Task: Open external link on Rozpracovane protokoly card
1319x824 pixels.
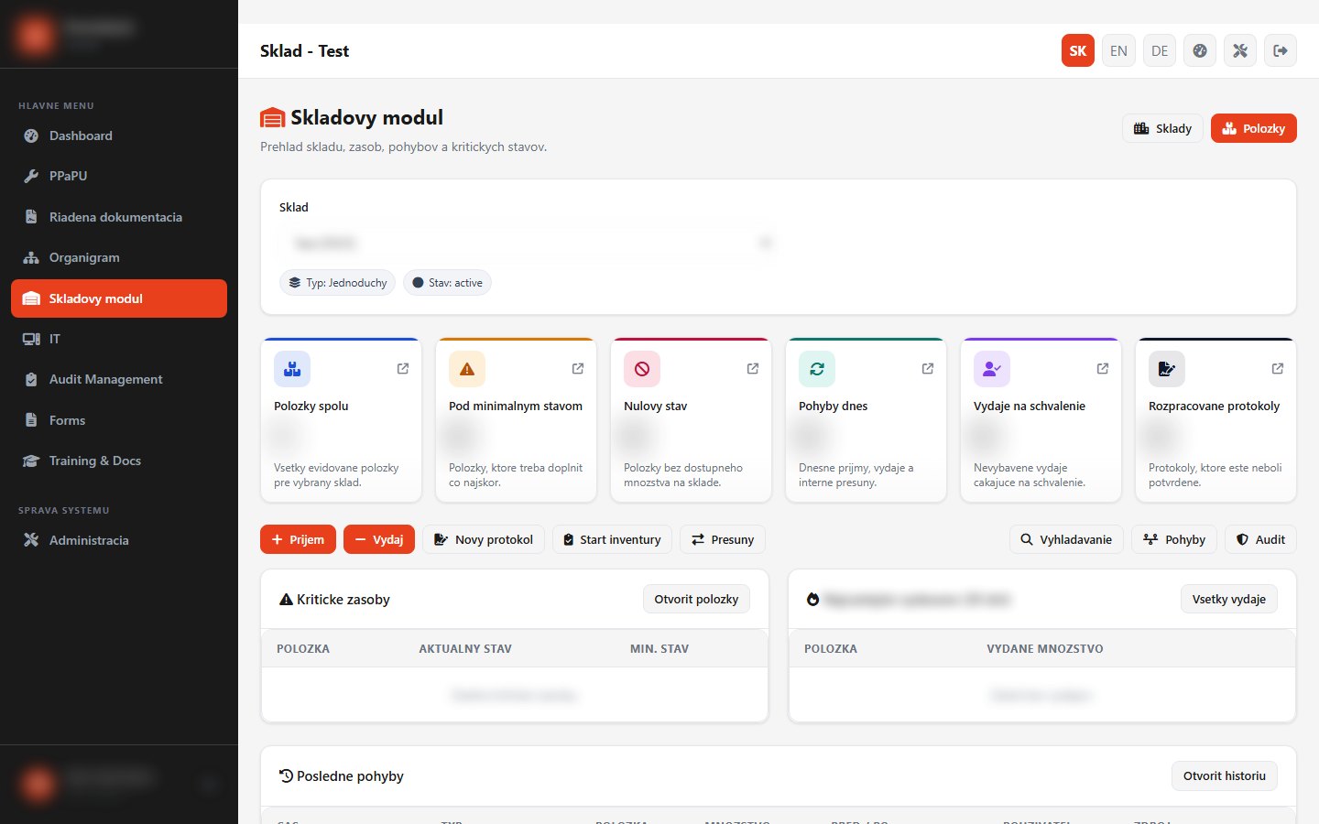Action: (x=1278, y=369)
